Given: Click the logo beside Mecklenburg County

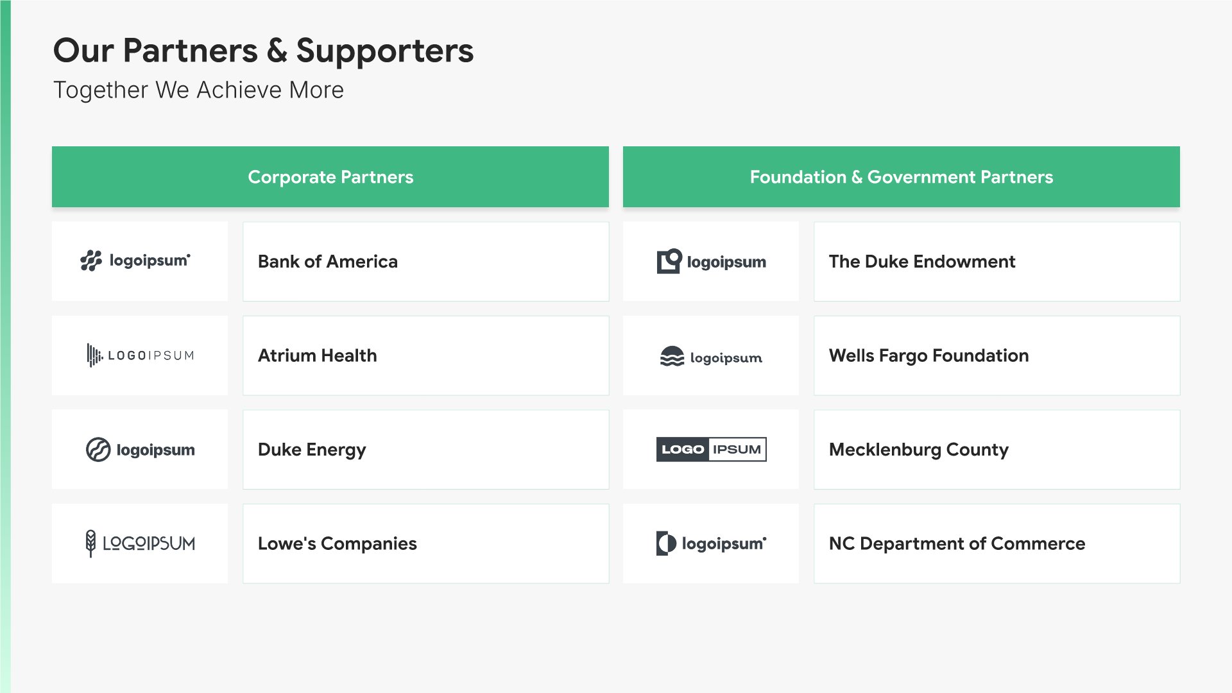Looking at the screenshot, I should click(x=711, y=449).
